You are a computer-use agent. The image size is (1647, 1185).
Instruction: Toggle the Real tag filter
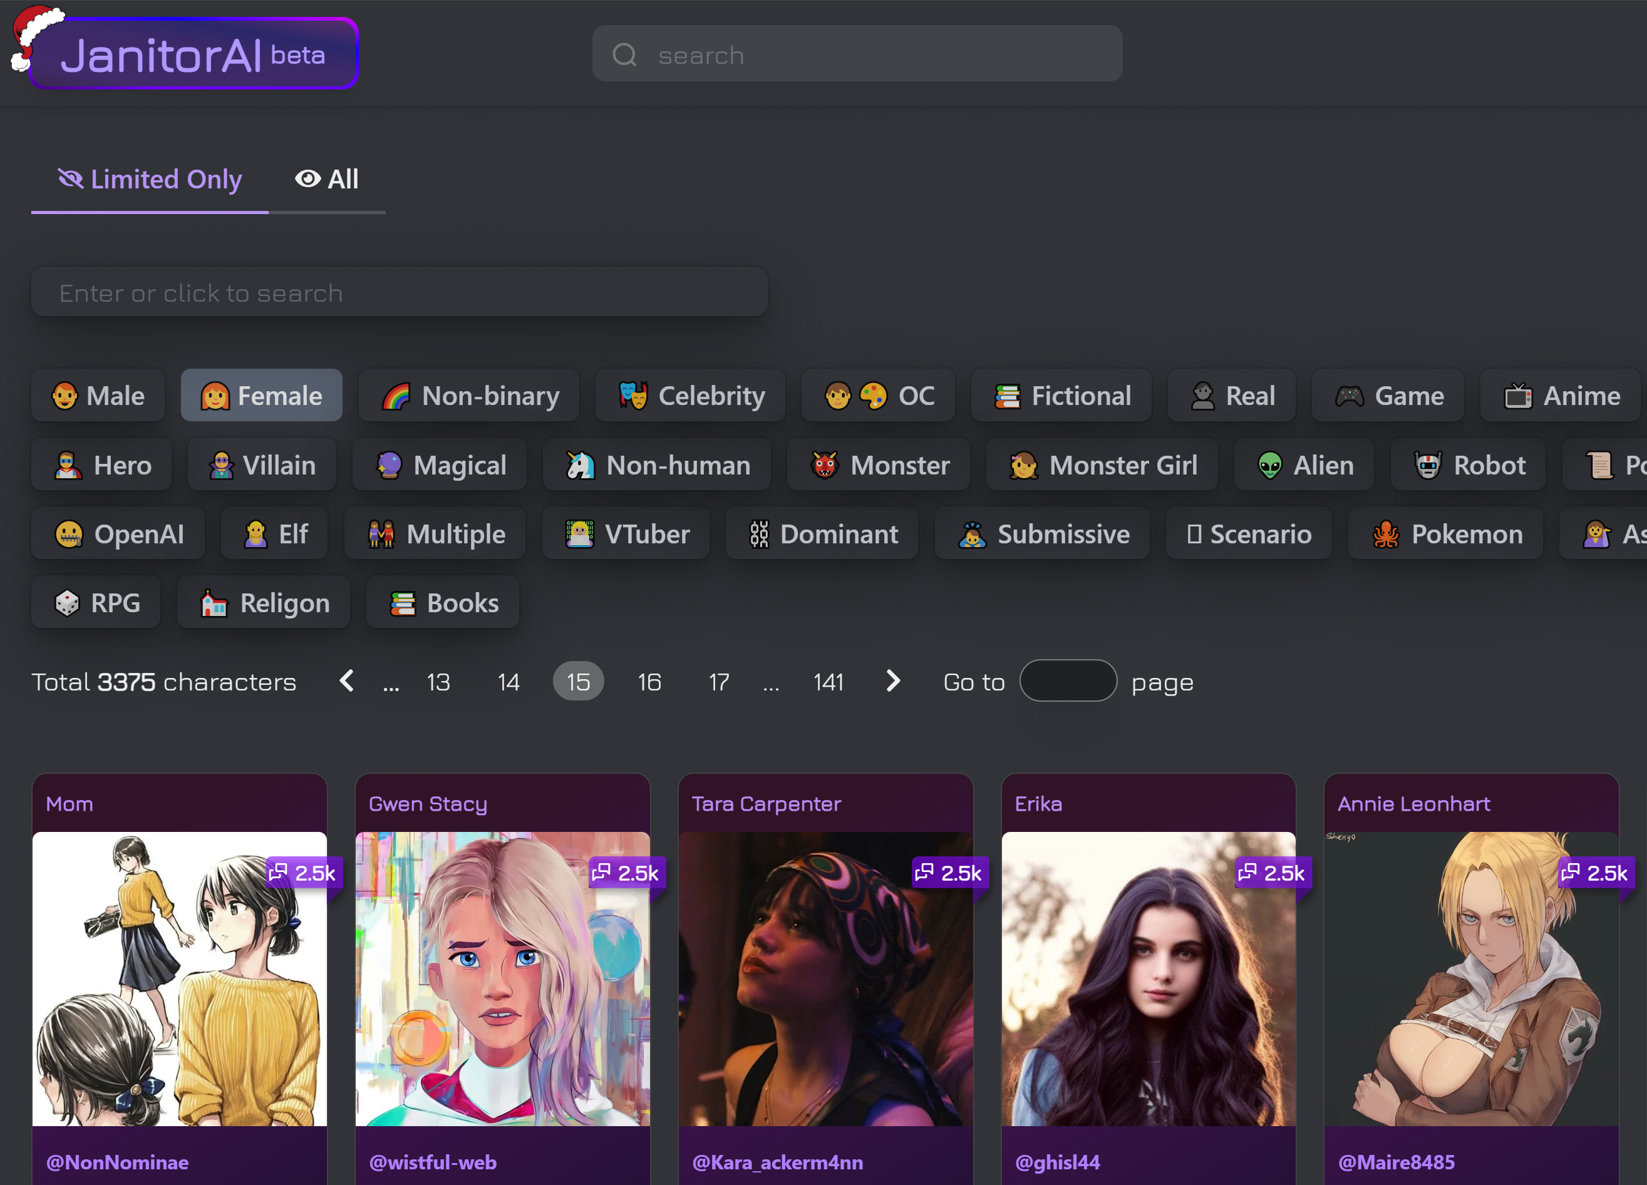tap(1232, 396)
